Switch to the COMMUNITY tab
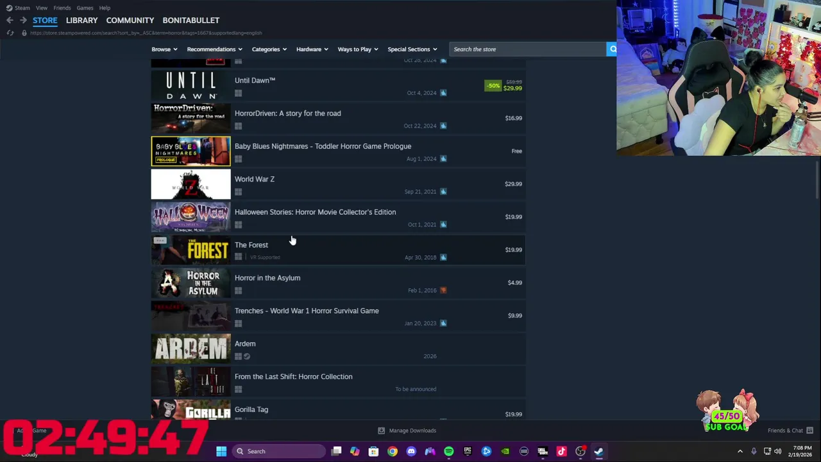Screen dimensions: 821x462 [130, 20]
